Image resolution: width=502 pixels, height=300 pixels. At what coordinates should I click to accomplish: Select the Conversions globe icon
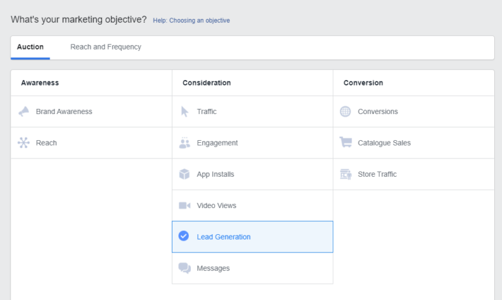click(345, 112)
